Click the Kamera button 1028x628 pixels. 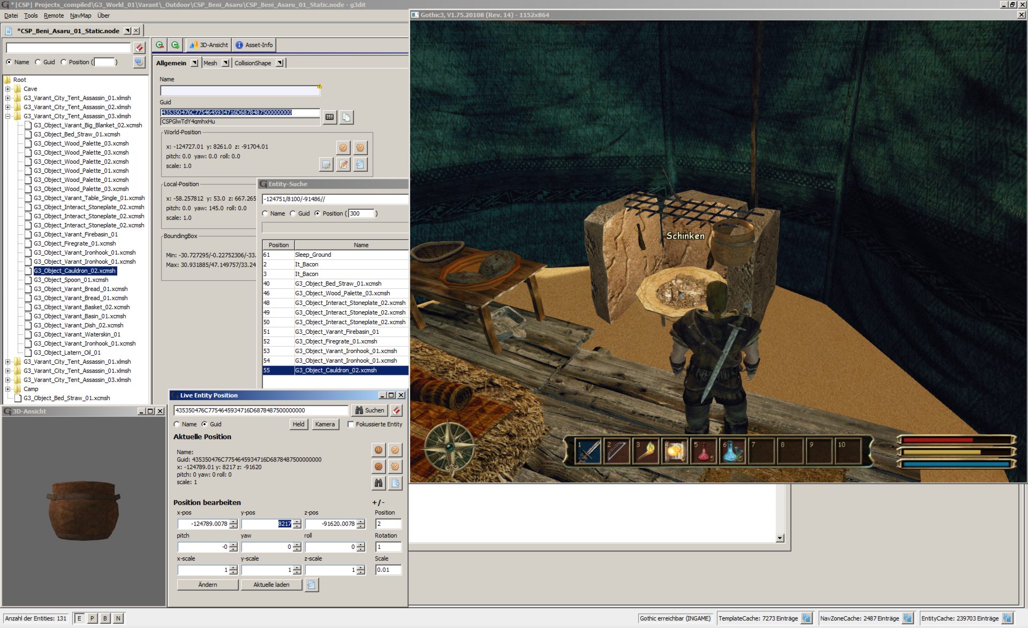(325, 424)
